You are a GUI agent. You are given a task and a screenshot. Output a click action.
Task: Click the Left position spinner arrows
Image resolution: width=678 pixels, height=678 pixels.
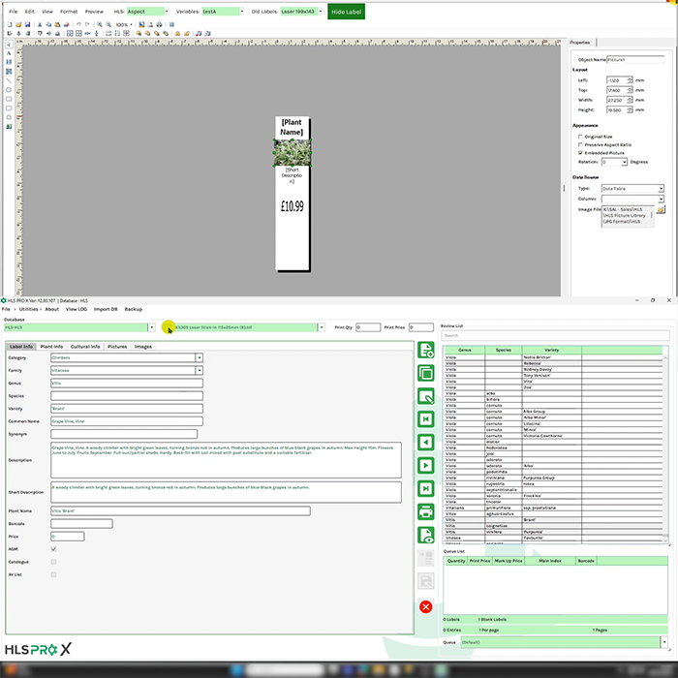[630, 80]
